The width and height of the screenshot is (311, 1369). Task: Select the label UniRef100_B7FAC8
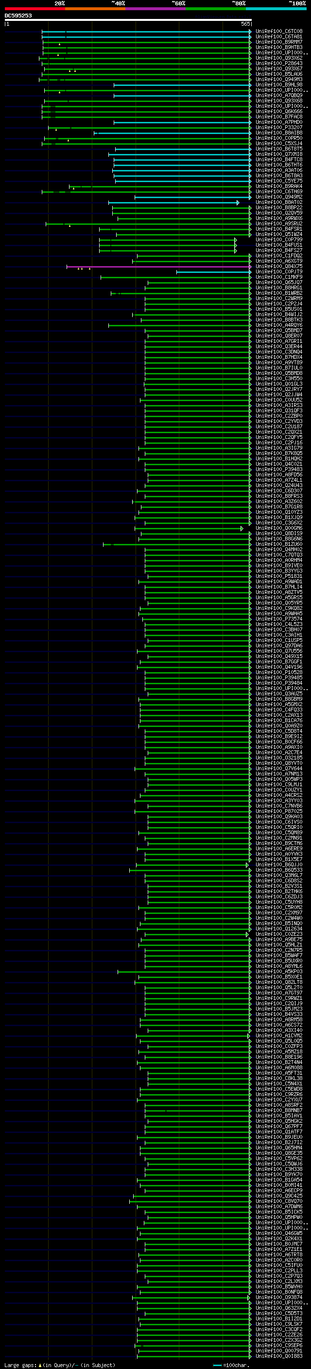279,117
